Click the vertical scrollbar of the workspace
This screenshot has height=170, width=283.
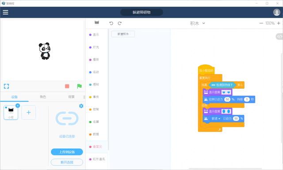pyautogui.click(x=282, y=98)
